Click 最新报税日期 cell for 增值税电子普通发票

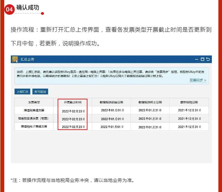pos(189,127)
